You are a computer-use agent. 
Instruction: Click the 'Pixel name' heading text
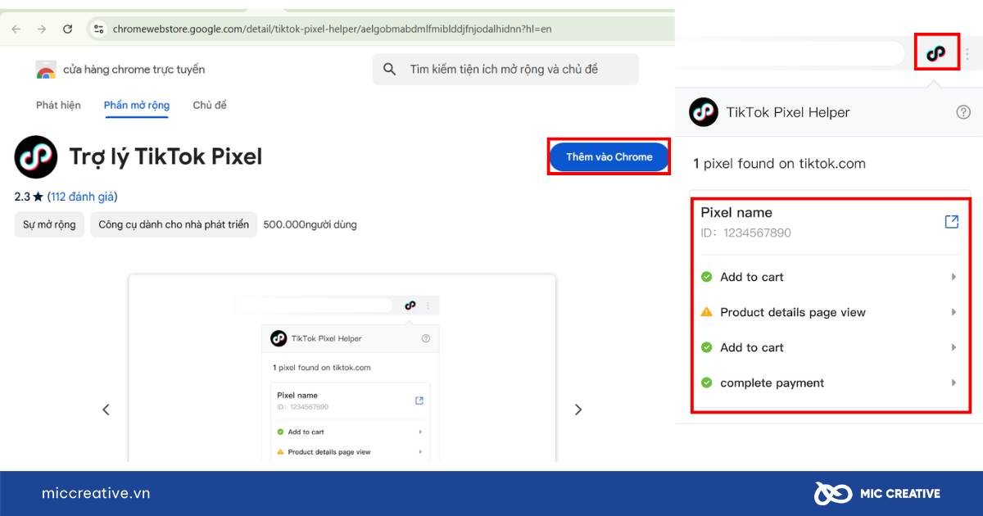point(736,212)
